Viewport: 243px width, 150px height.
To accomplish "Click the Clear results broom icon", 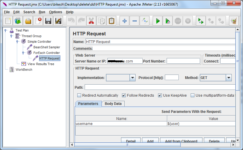I will point(234,21).
